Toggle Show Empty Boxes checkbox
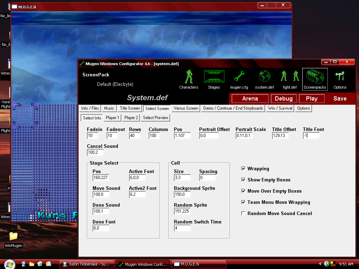The image size is (359, 269). pos(243,180)
